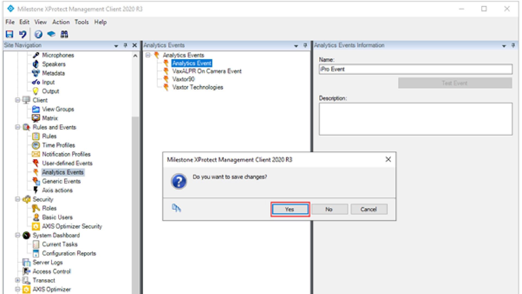Screen dimensions: 522x294
Task: Click Yes to save changes
Action: [x=290, y=209]
